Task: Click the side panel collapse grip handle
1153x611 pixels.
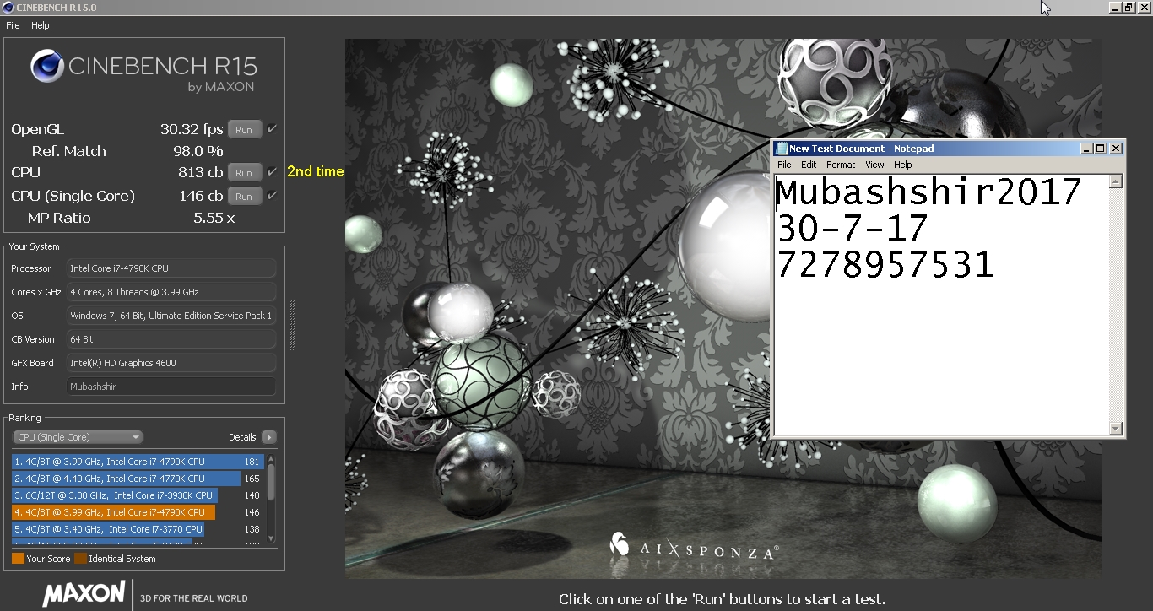Action: (x=293, y=325)
